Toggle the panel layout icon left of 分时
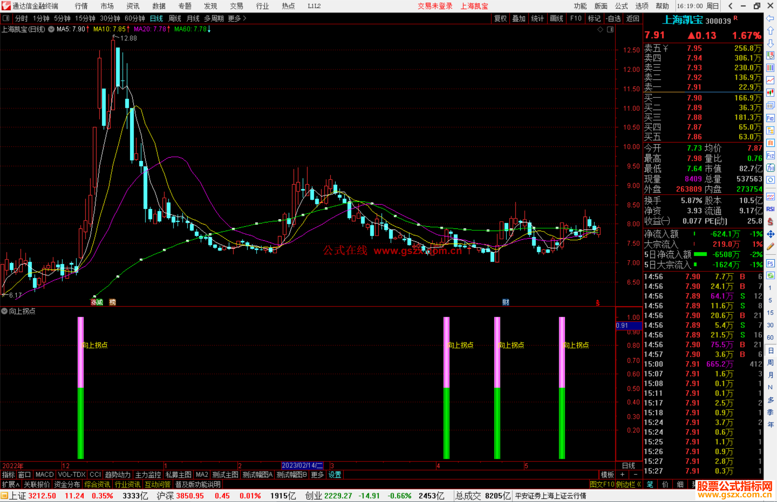 click(x=6, y=18)
